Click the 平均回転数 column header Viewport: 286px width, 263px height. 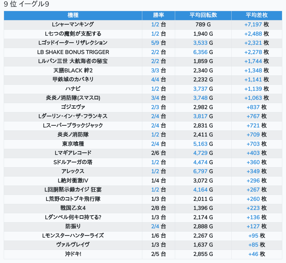(203, 15)
